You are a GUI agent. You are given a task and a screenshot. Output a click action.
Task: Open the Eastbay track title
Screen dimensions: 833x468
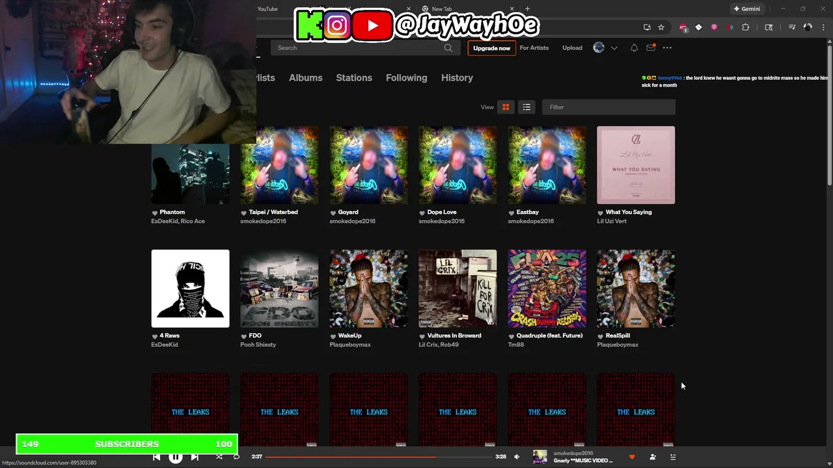point(527,212)
